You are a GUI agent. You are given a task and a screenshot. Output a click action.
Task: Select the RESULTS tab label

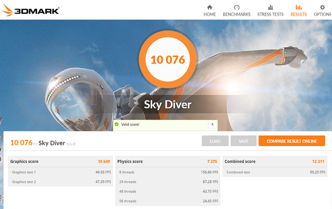(299, 14)
